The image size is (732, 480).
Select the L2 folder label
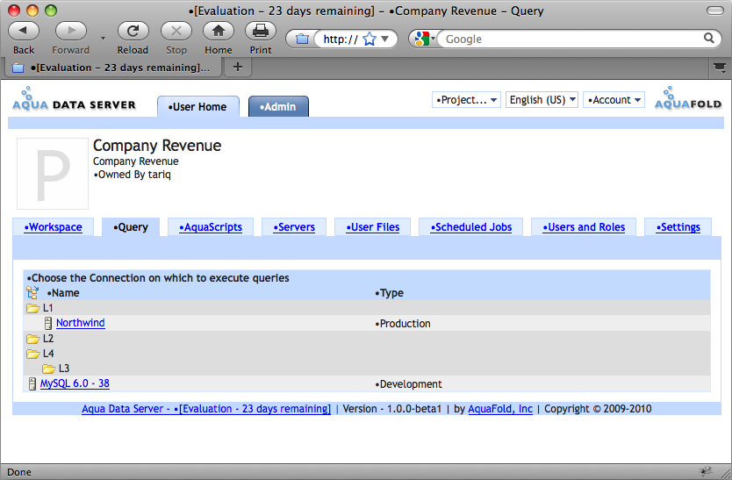[48, 339]
